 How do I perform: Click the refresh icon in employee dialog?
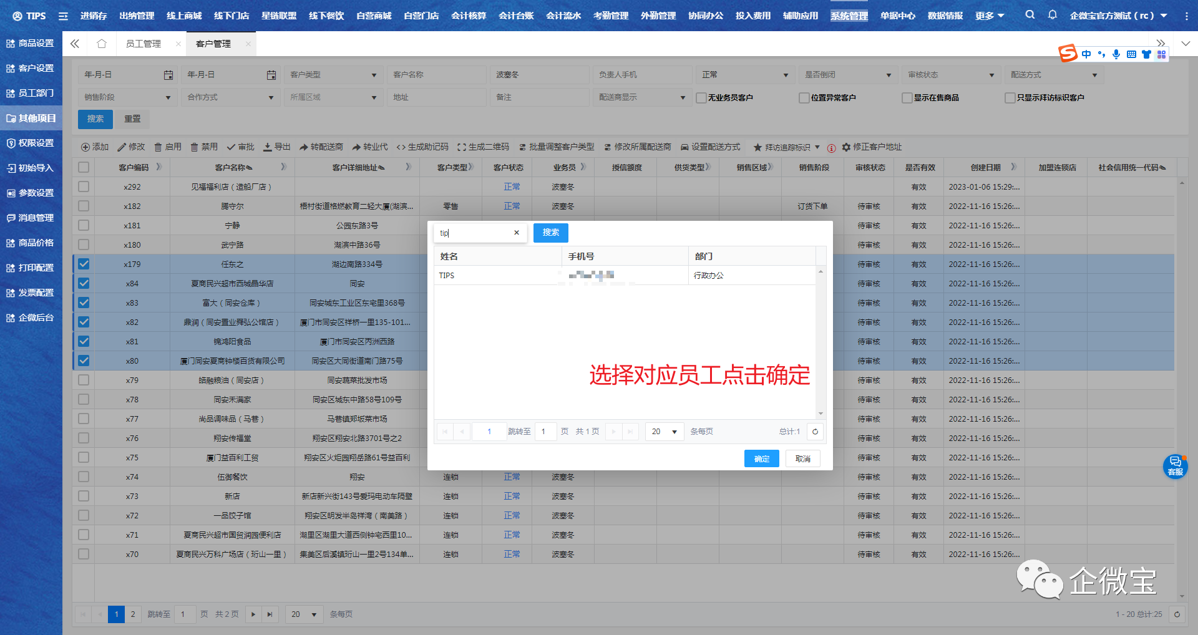pyautogui.click(x=815, y=432)
